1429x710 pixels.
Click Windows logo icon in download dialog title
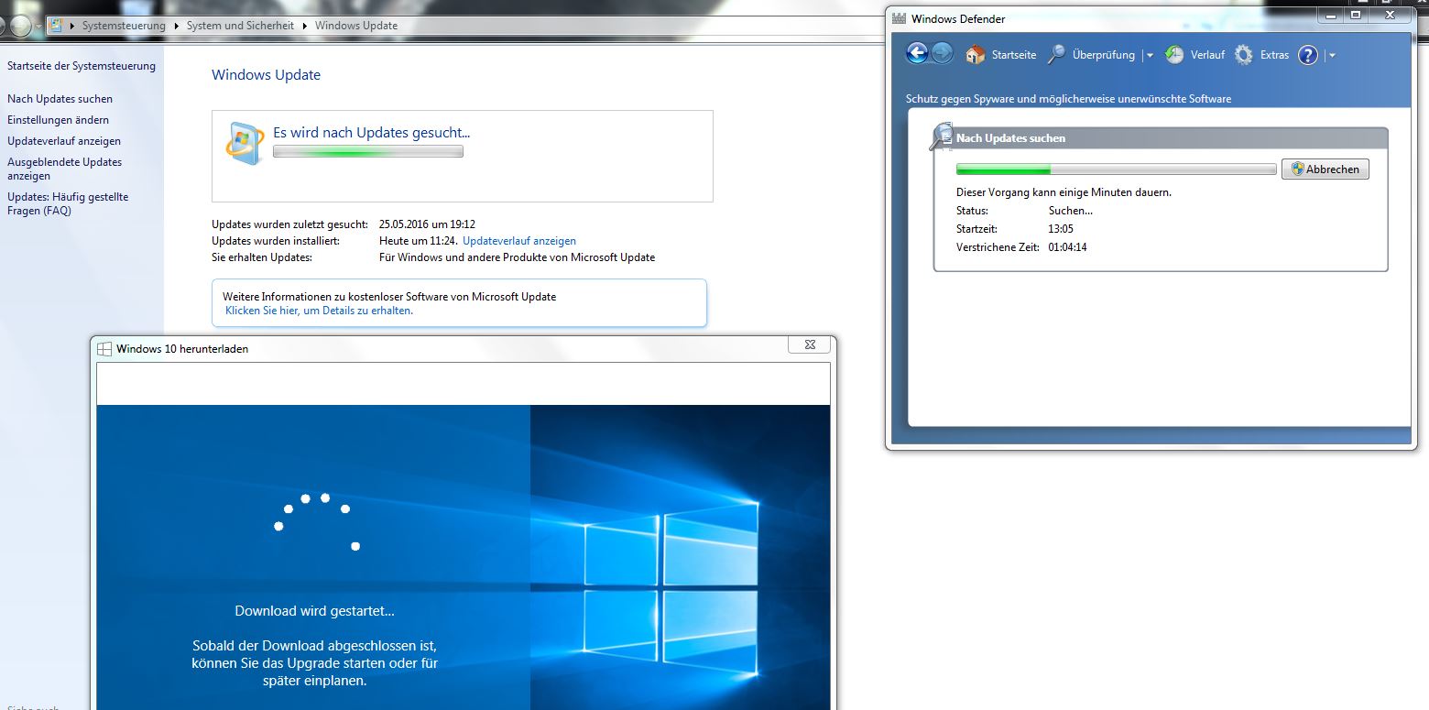[x=104, y=349]
